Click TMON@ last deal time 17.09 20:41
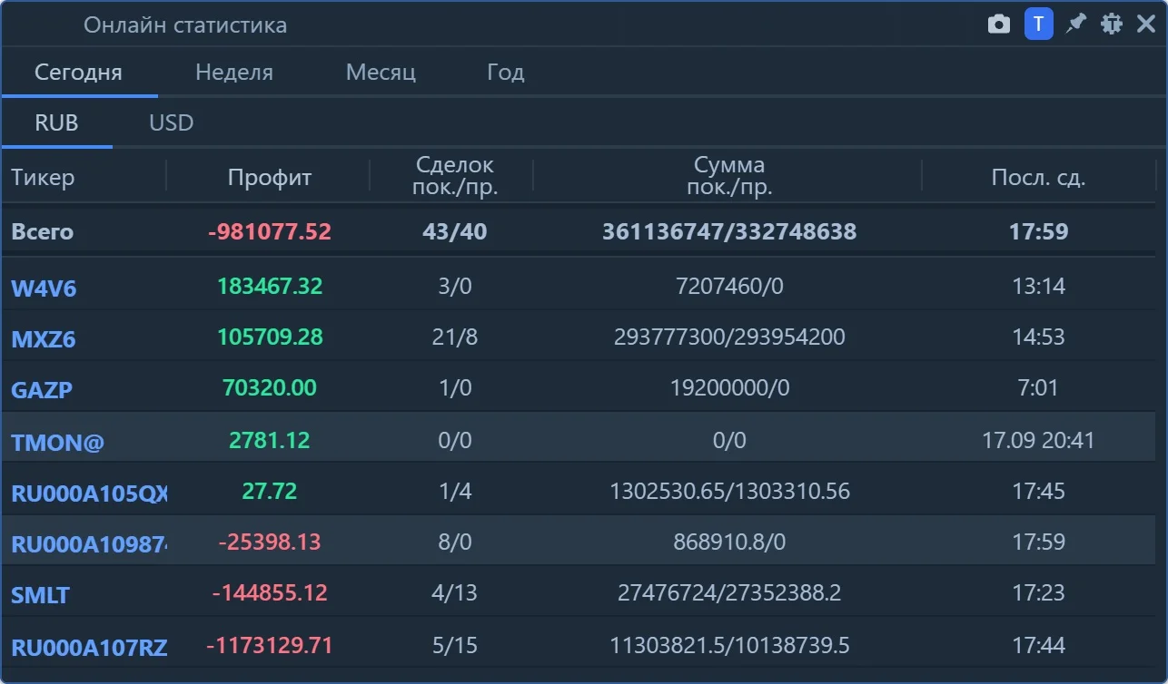1168x684 pixels. click(x=1038, y=441)
